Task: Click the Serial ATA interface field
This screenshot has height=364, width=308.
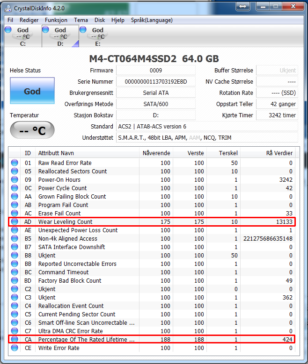Action: pos(156,93)
